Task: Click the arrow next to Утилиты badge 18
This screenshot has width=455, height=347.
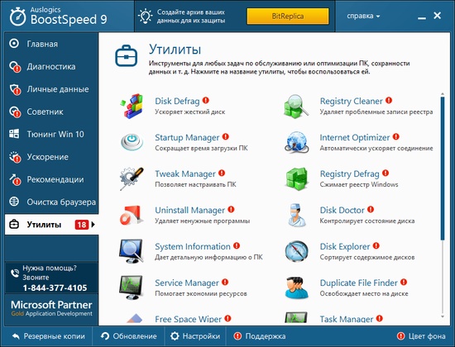Action: (x=93, y=225)
